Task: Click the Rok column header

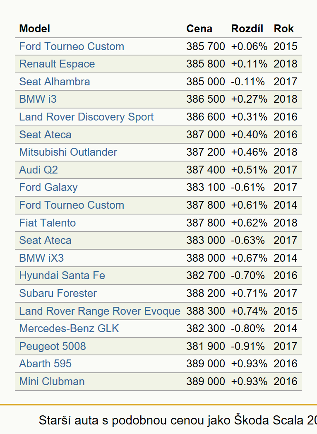Action: coord(283,29)
